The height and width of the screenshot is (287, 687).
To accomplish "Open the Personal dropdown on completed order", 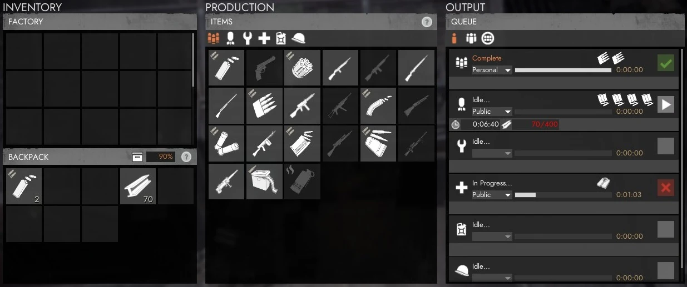I will click(x=492, y=70).
